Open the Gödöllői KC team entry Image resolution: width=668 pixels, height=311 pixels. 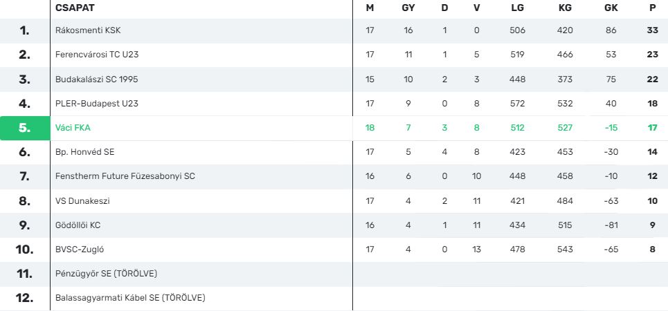click(78, 225)
